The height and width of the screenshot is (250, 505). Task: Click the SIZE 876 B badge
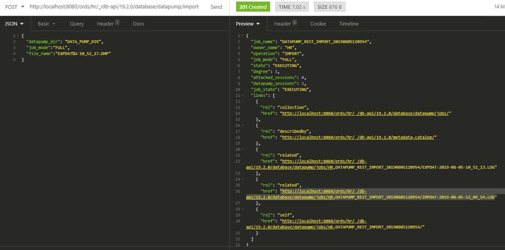point(329,7)
